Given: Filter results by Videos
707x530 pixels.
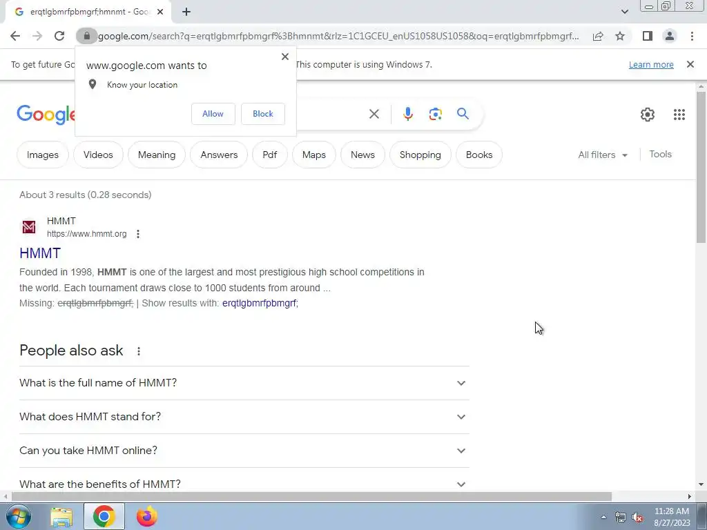Looking at the screenshot, I should point(98,155).
